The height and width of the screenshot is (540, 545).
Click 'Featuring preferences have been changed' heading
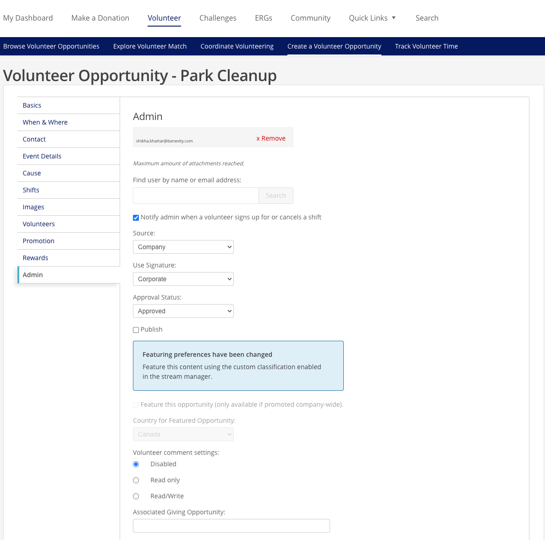[207, 355]
